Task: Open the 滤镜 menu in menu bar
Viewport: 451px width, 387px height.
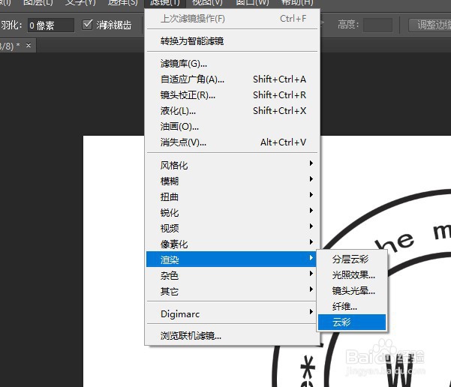Action: pyautogui.click(x=165, y=3)
